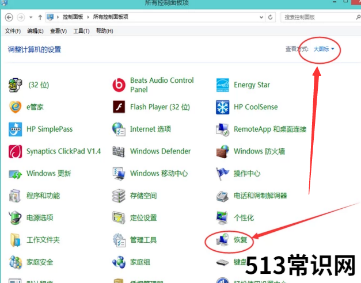The width and height of the screenshot is (361, 283).
Task: Open 工作文件夹 folder icon
Action: [x=15, y=240]
